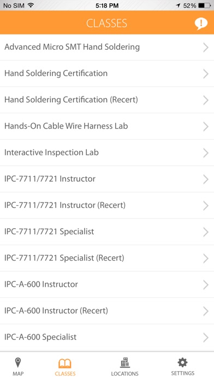Switch to the Settings tab label

[x=183, y=373]
